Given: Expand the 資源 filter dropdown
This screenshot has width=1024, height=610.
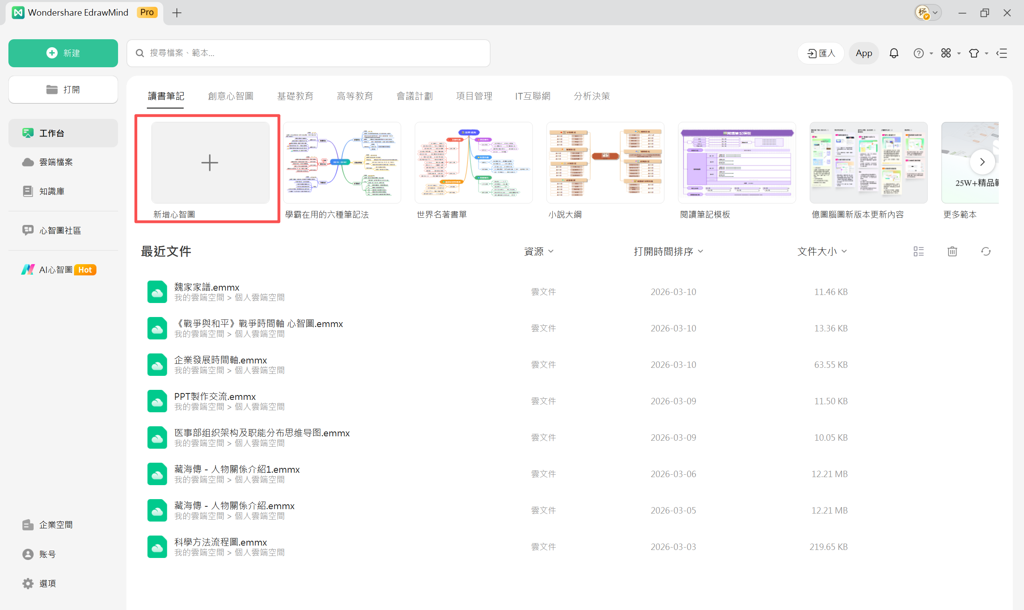Looking at the screenshot, I should [538, 251].
